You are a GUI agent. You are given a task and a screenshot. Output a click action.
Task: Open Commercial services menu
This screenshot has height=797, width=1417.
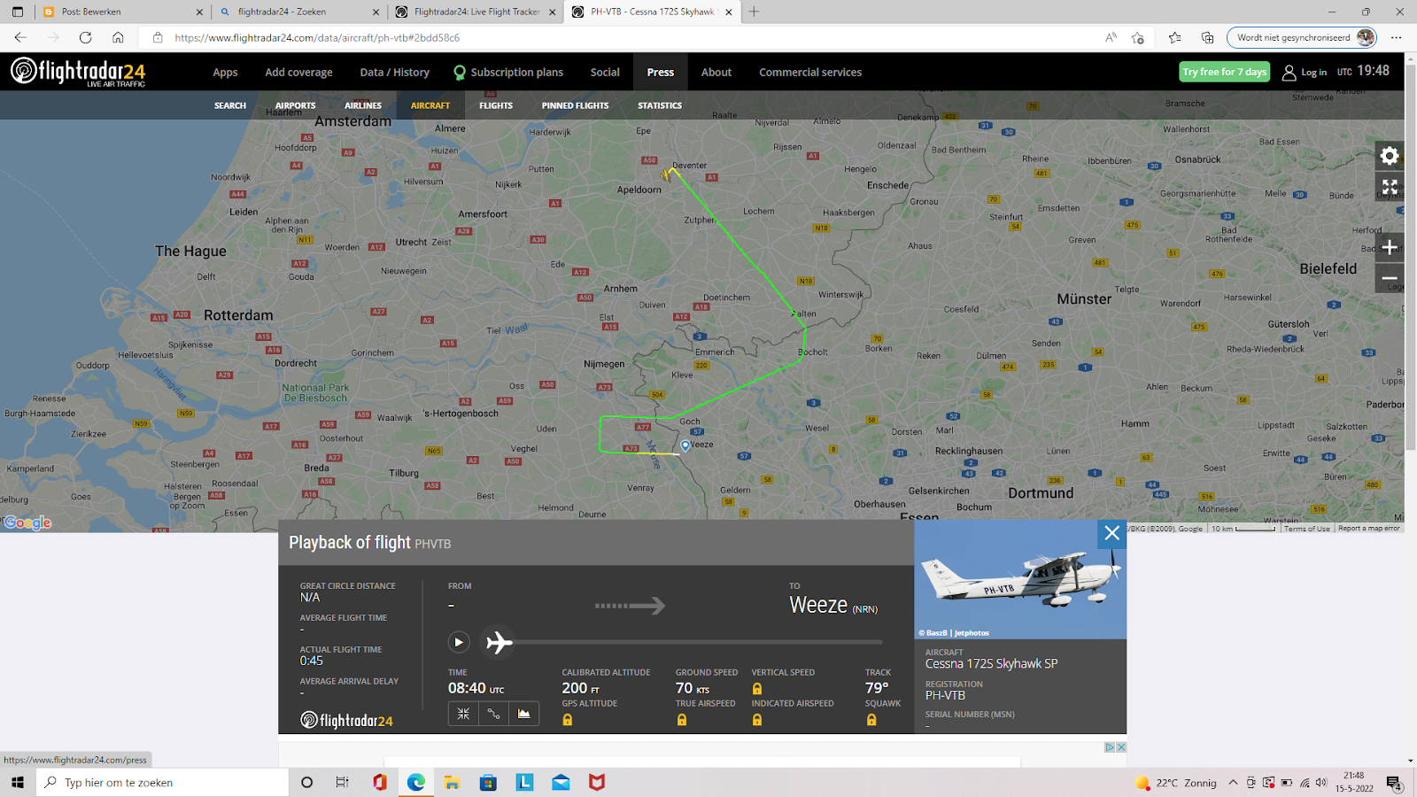click(810, 73)
